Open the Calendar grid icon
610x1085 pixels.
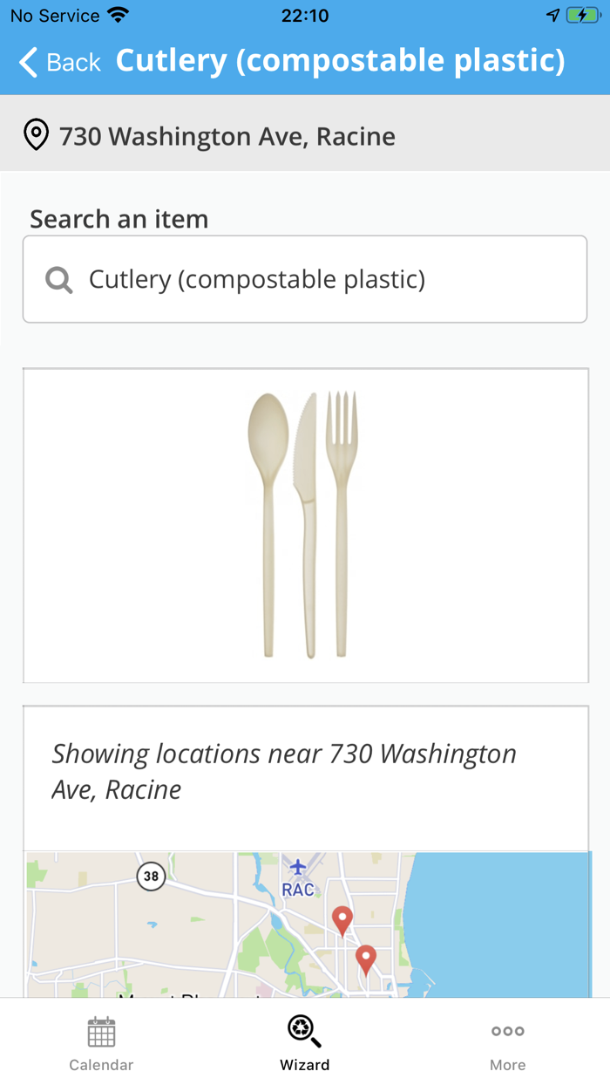[101, 1031]
